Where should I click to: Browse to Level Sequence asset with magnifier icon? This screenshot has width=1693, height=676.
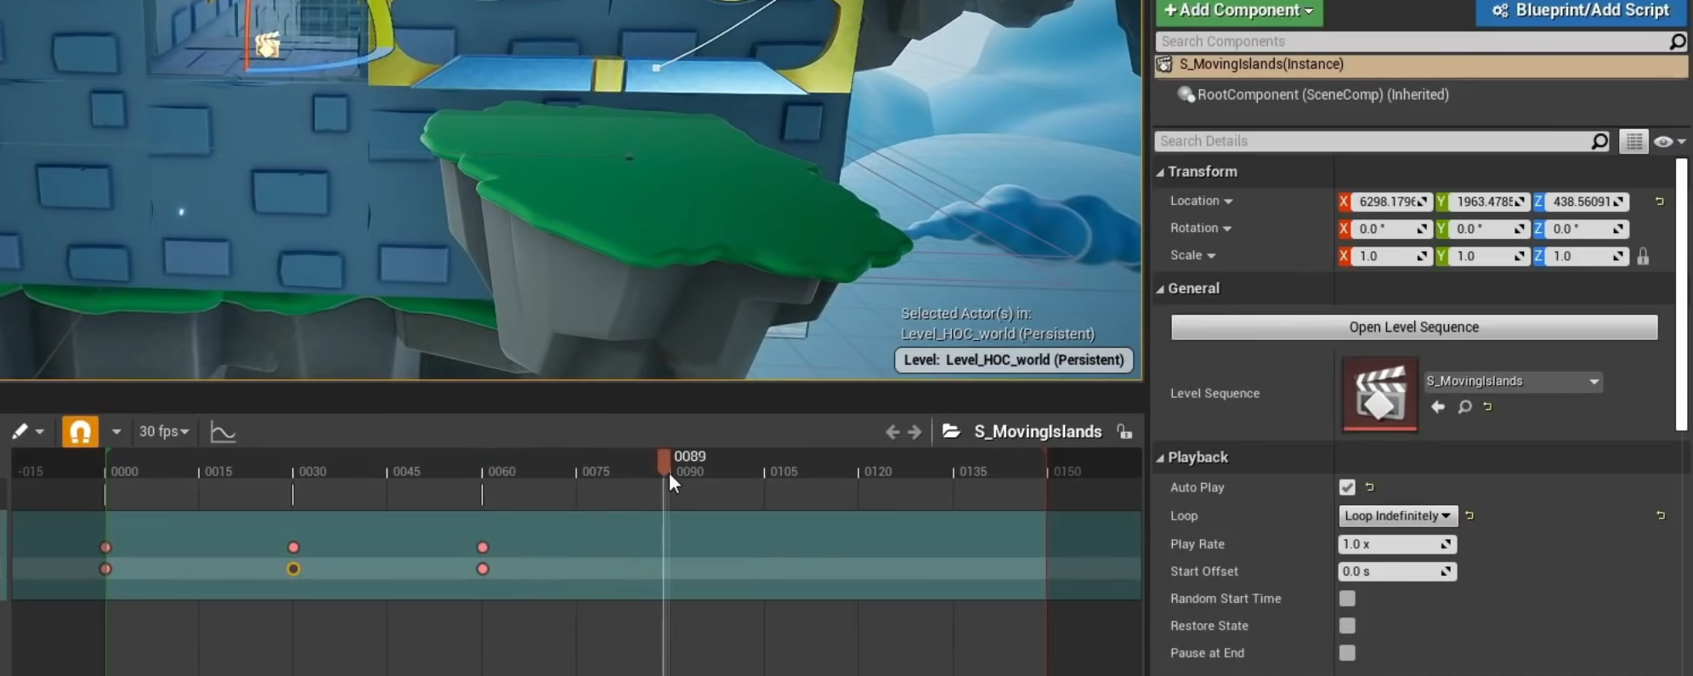tap(1464, 406)
